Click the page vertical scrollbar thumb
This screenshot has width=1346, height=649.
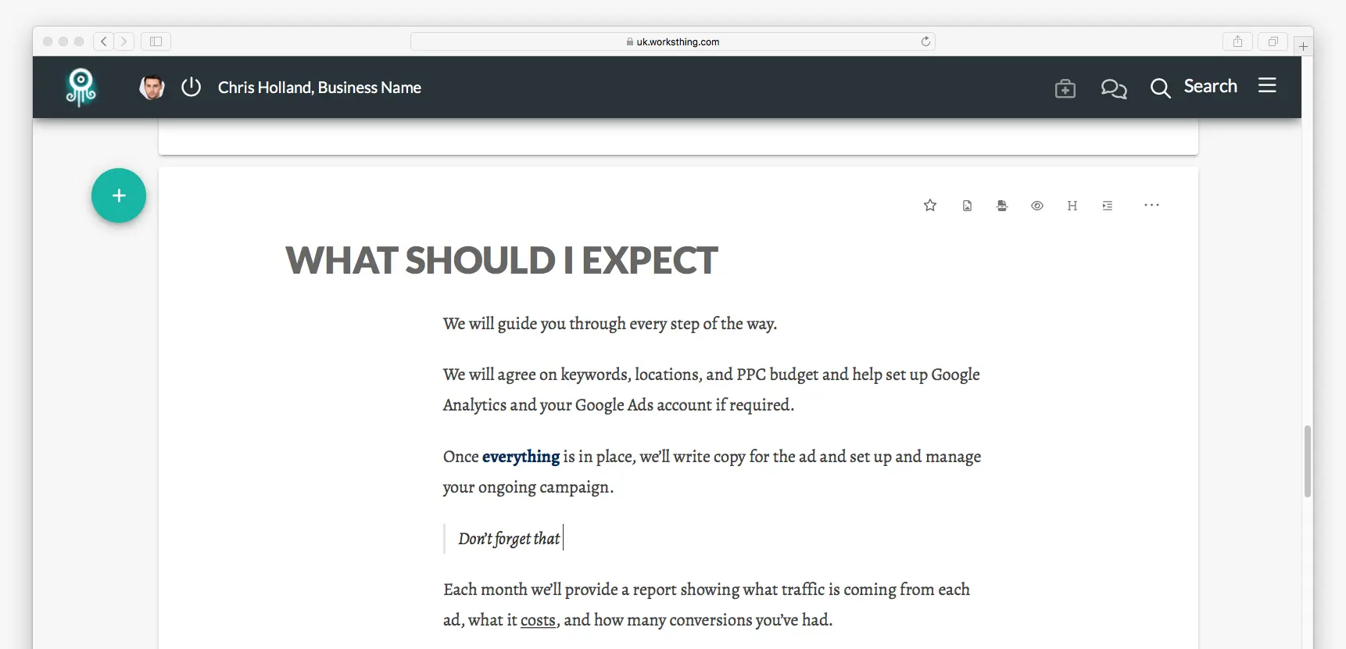coord(1307,461)
